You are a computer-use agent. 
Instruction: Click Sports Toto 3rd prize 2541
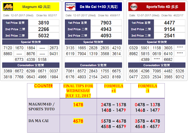[169, 35]
